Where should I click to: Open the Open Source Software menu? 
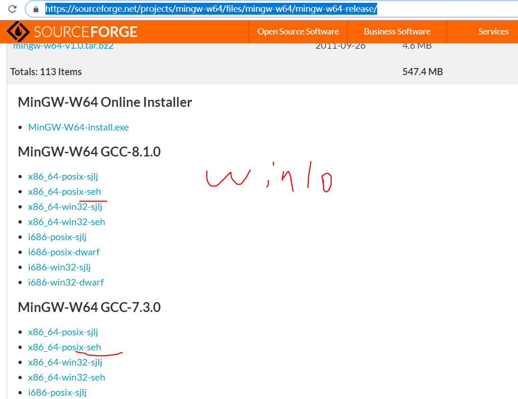click(x=298, y=31)
